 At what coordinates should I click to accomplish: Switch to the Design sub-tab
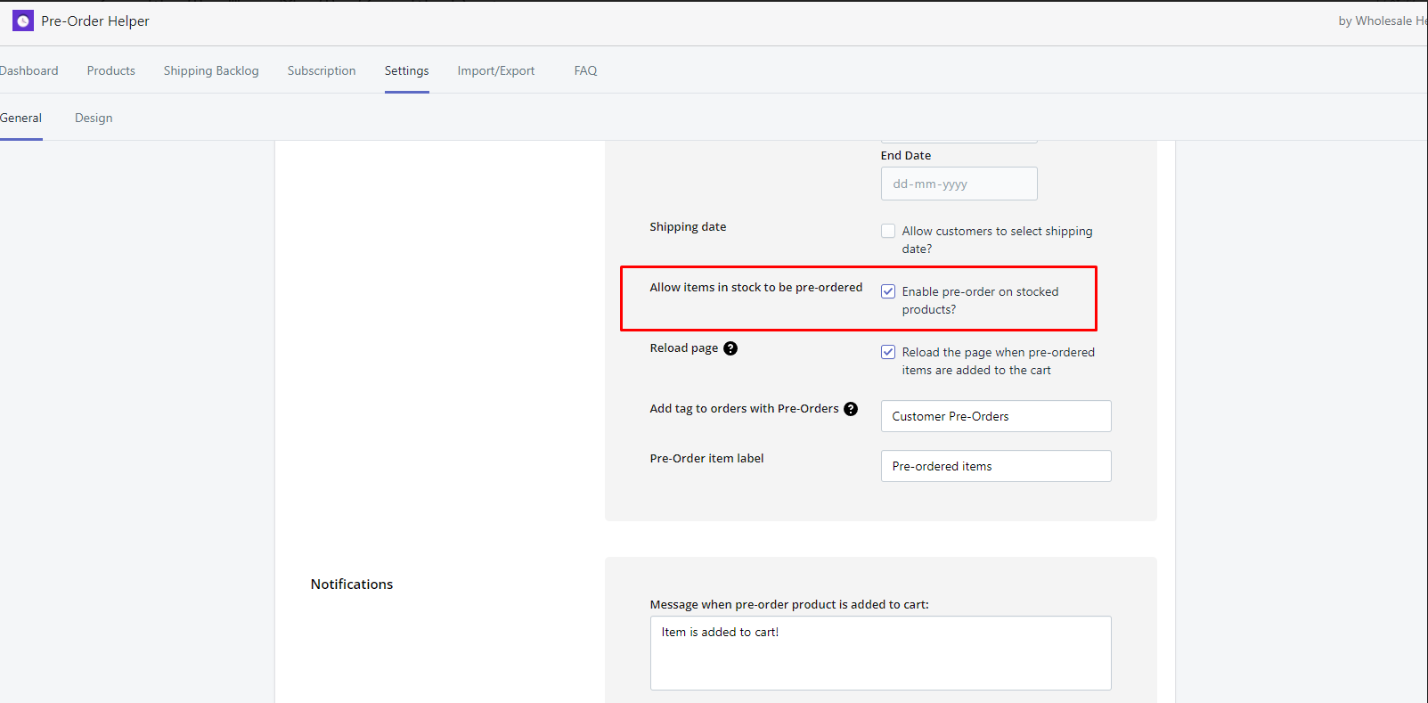(94, 118)
